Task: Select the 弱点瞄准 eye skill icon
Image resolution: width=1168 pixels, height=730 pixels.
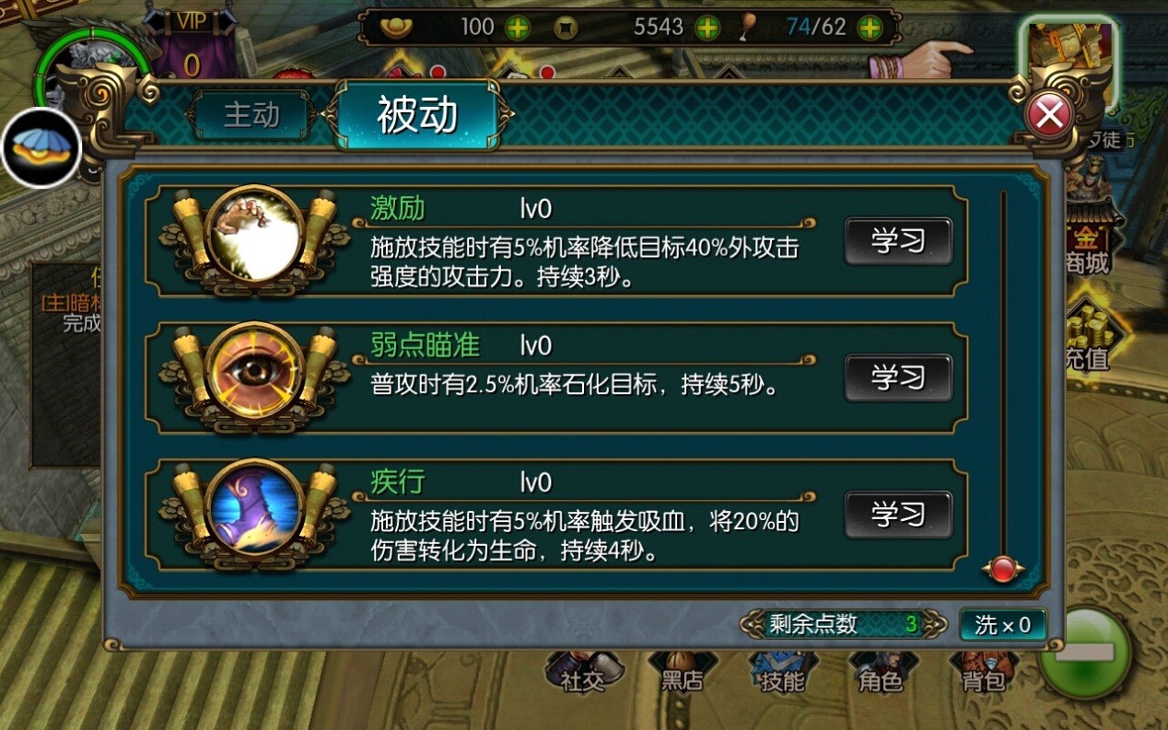Action: [x=254, y=377]
